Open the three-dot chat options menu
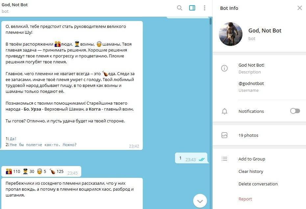 tap(205, 8)
